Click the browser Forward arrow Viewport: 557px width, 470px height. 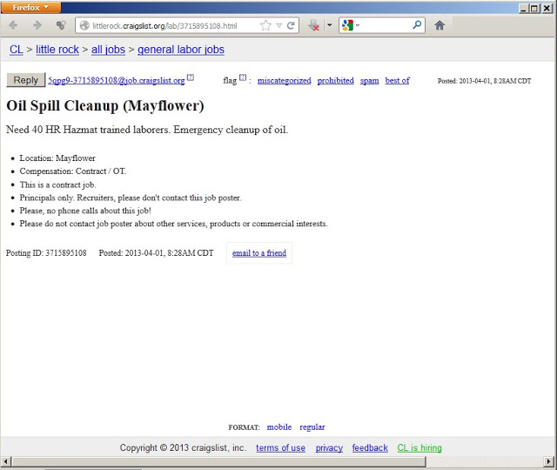tap(37, 25)
